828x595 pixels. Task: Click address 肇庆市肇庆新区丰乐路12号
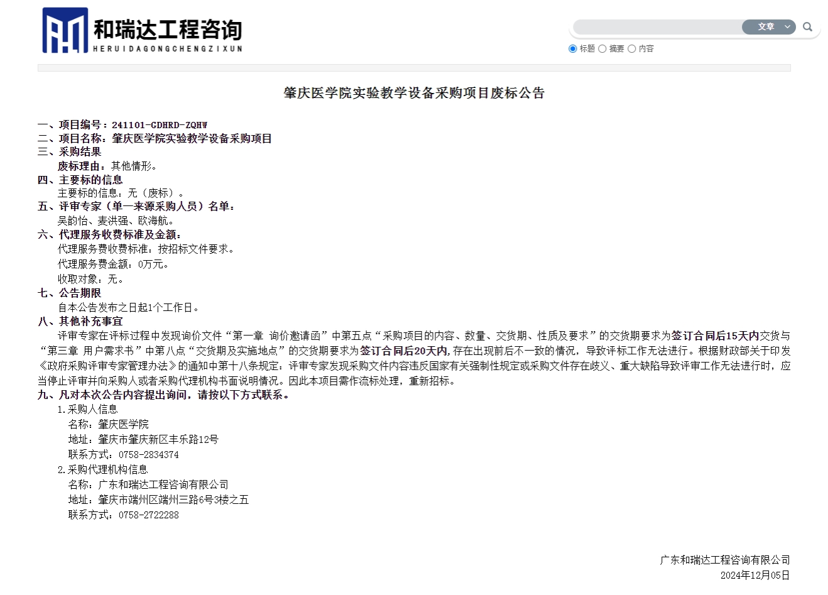tap(158, 439)
